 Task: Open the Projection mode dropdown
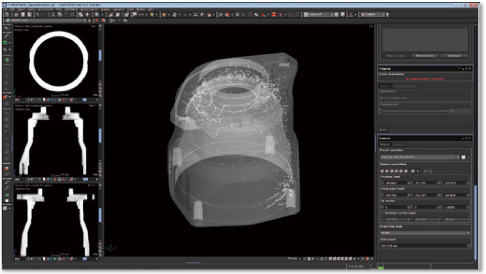click(x=425, y=233)
